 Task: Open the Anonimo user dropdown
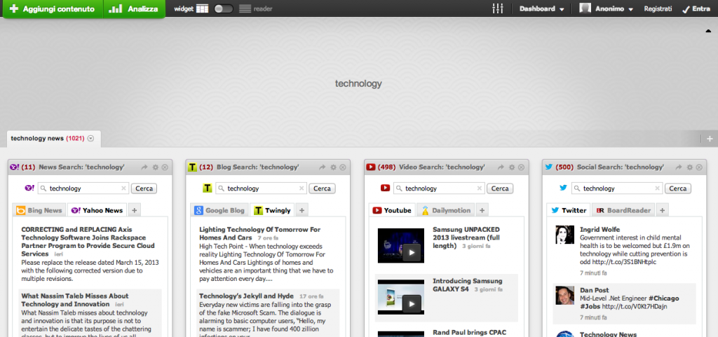pyautogui.click(x=607, y=9)
